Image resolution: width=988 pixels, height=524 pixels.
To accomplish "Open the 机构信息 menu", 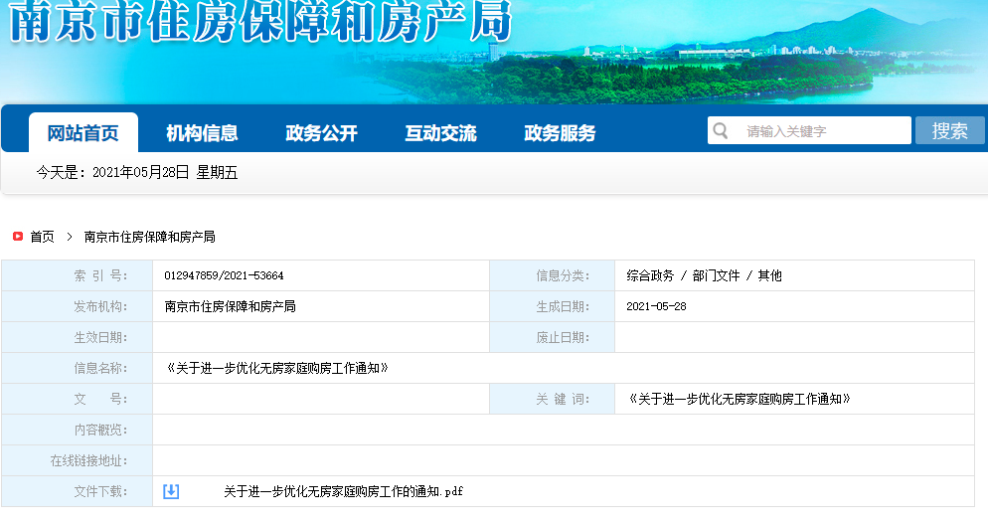I will tap(202, 133).
